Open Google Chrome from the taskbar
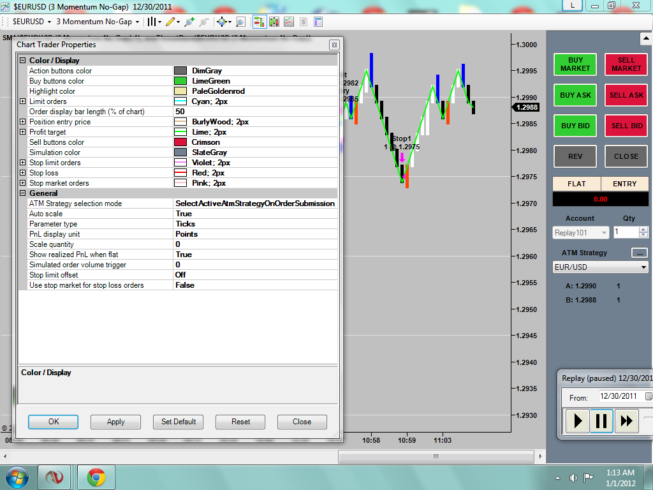 click(x=96, y=477)
